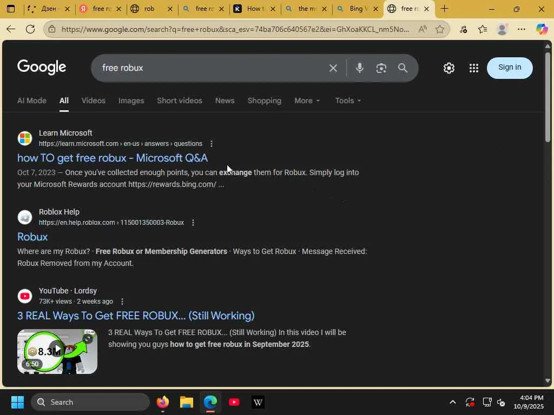554x415 pixels.
Task: Click the Read aloud icon in address bar
Action: 423,29
